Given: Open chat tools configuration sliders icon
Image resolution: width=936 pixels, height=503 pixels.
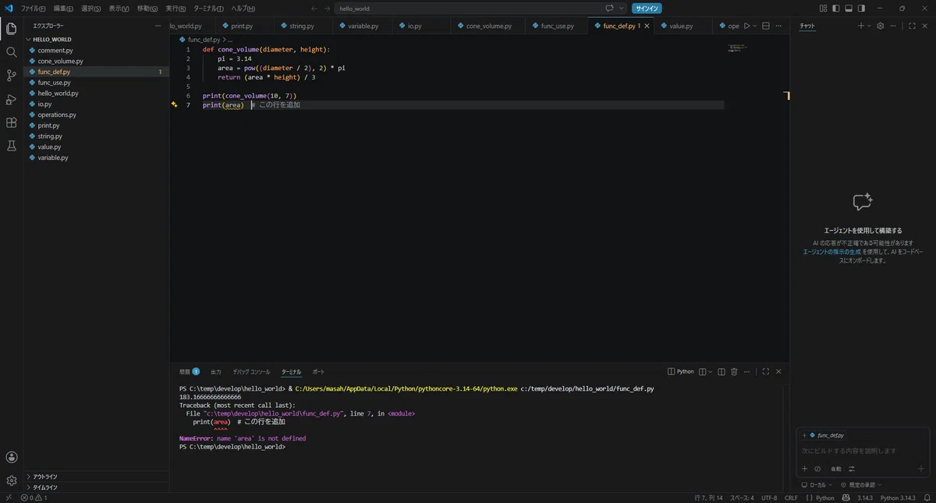Looking at the screenshot, I should point(852,469).
